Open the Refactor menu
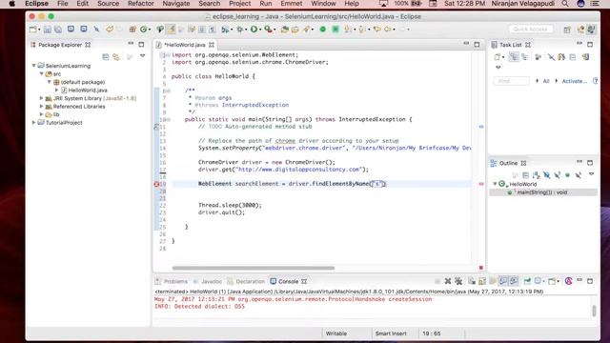 141,4
